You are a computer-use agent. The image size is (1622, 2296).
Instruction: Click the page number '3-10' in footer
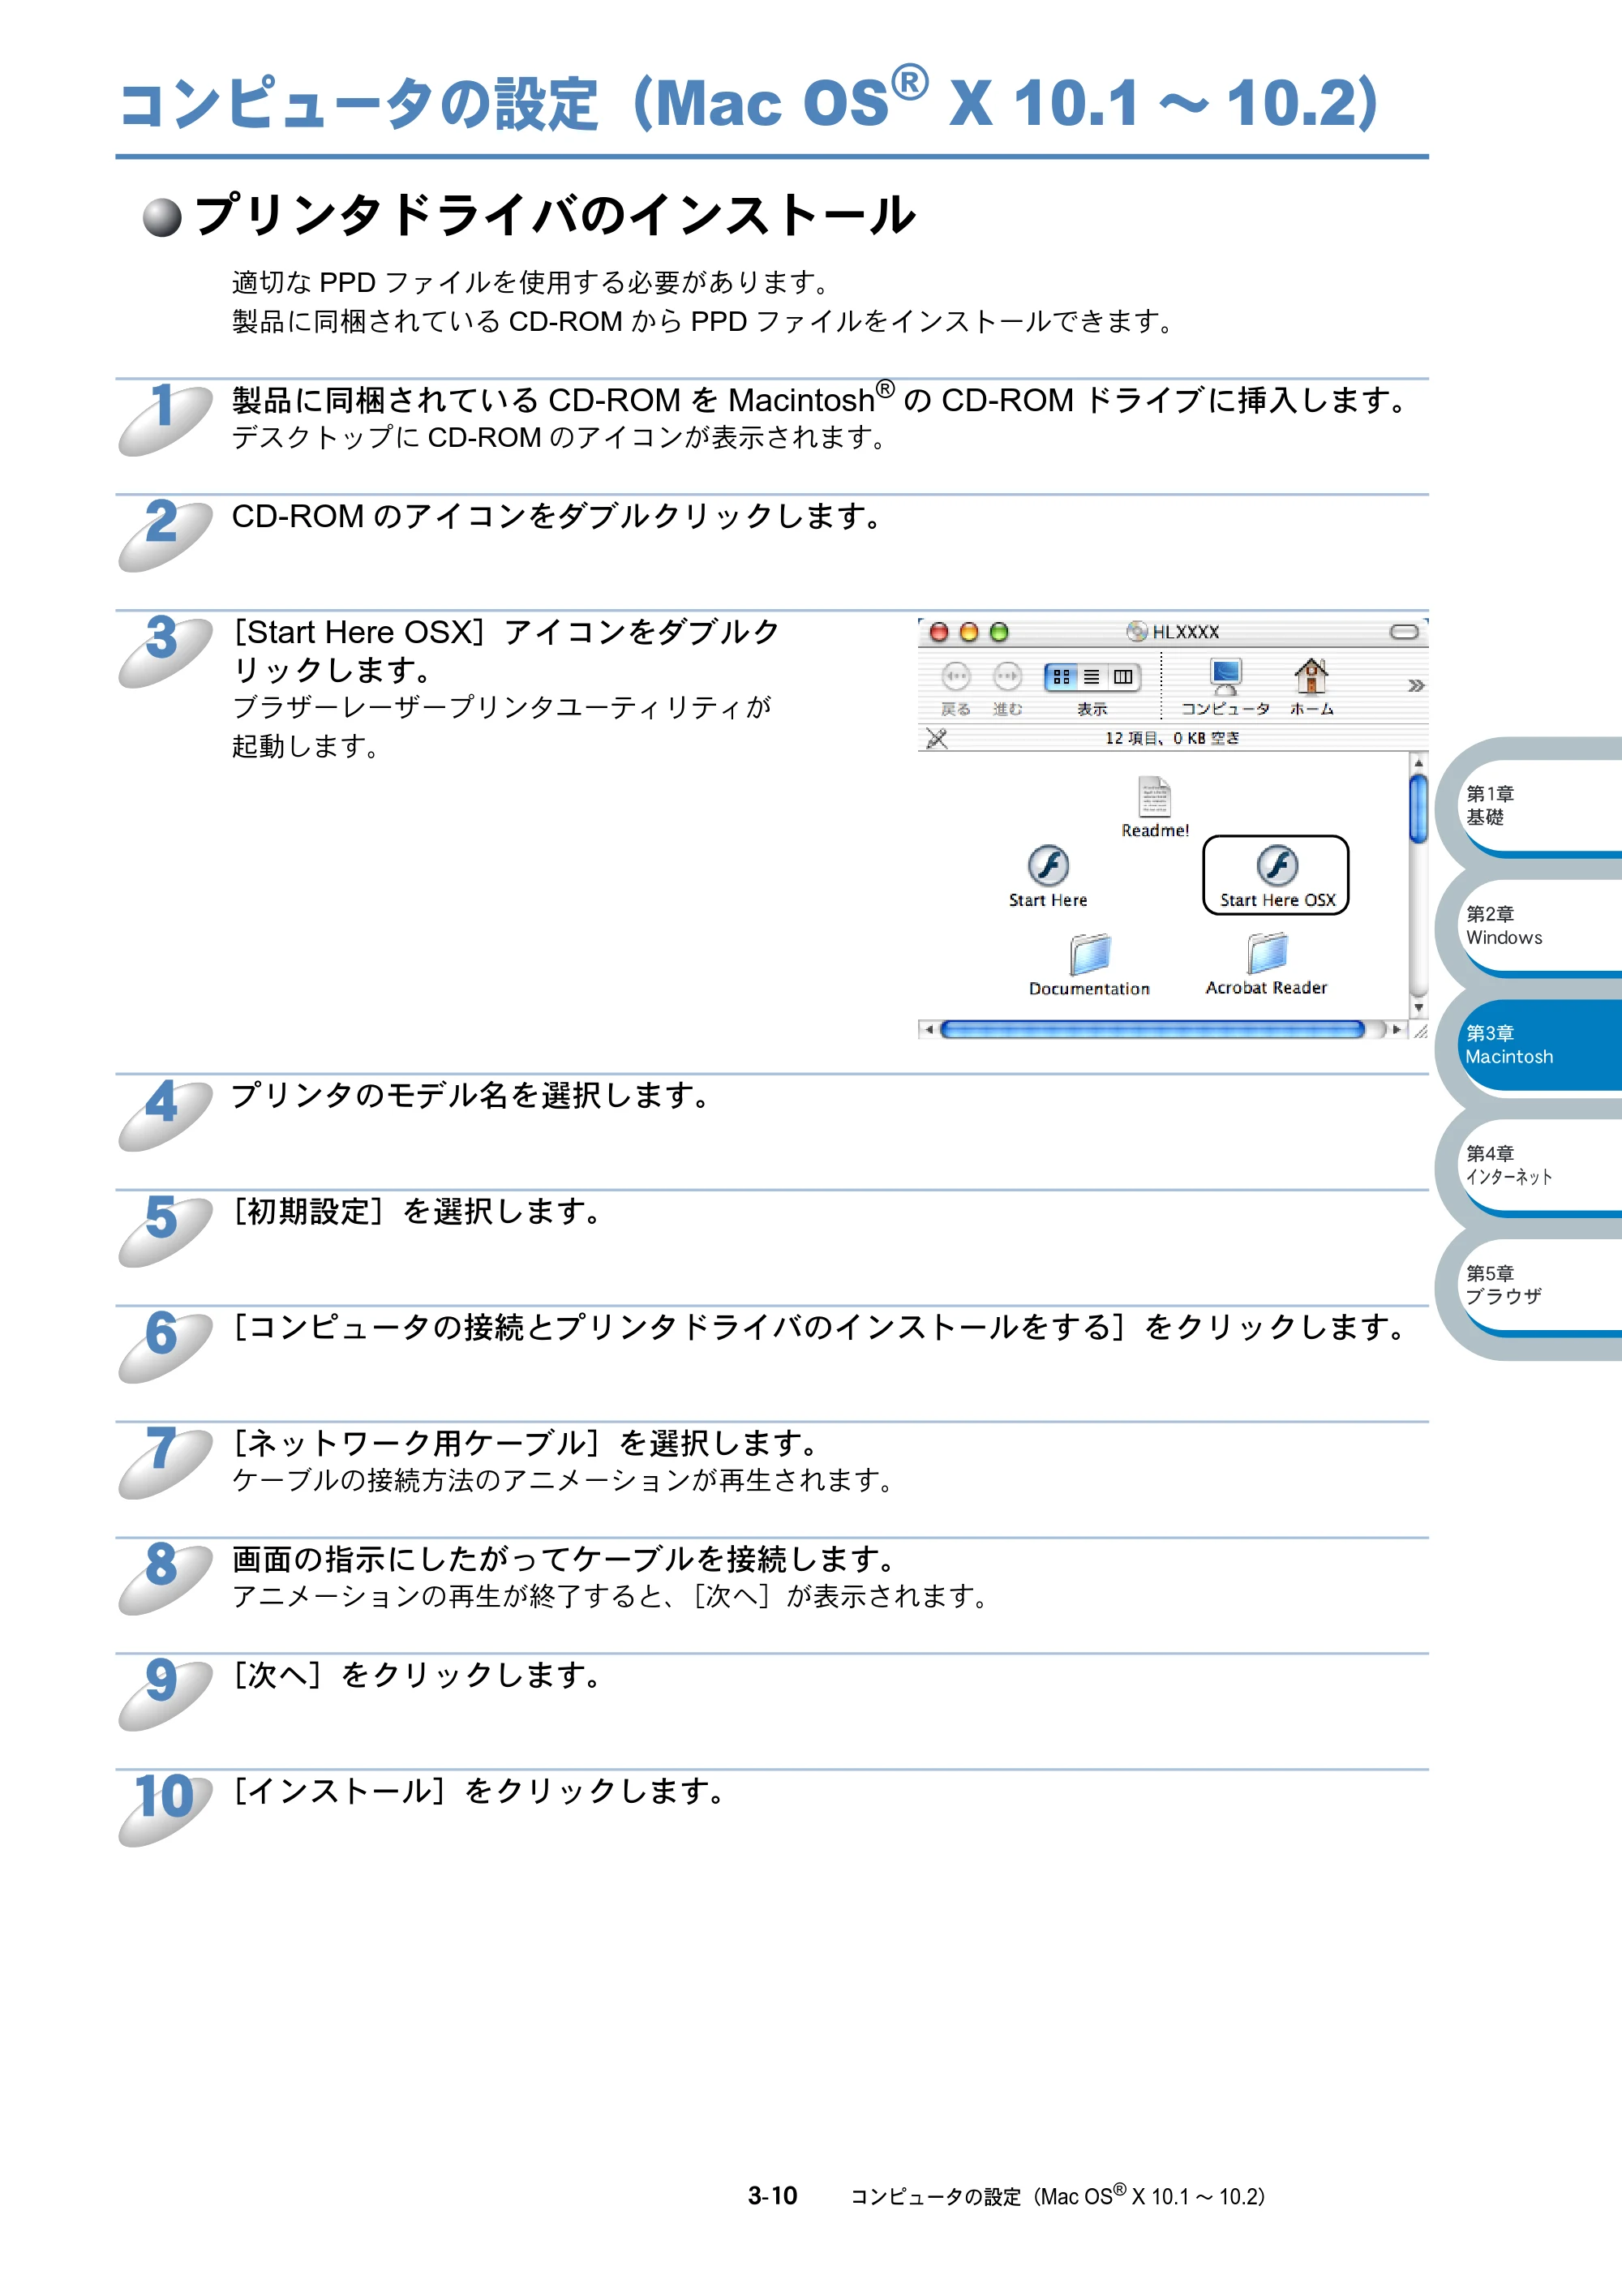coord(772,2196)
